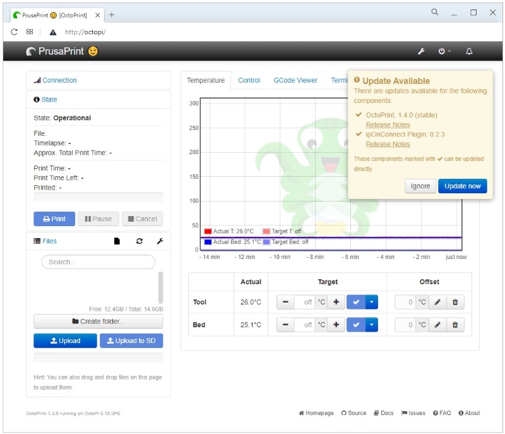Click the notification bell icon

(x=469, y=52)
